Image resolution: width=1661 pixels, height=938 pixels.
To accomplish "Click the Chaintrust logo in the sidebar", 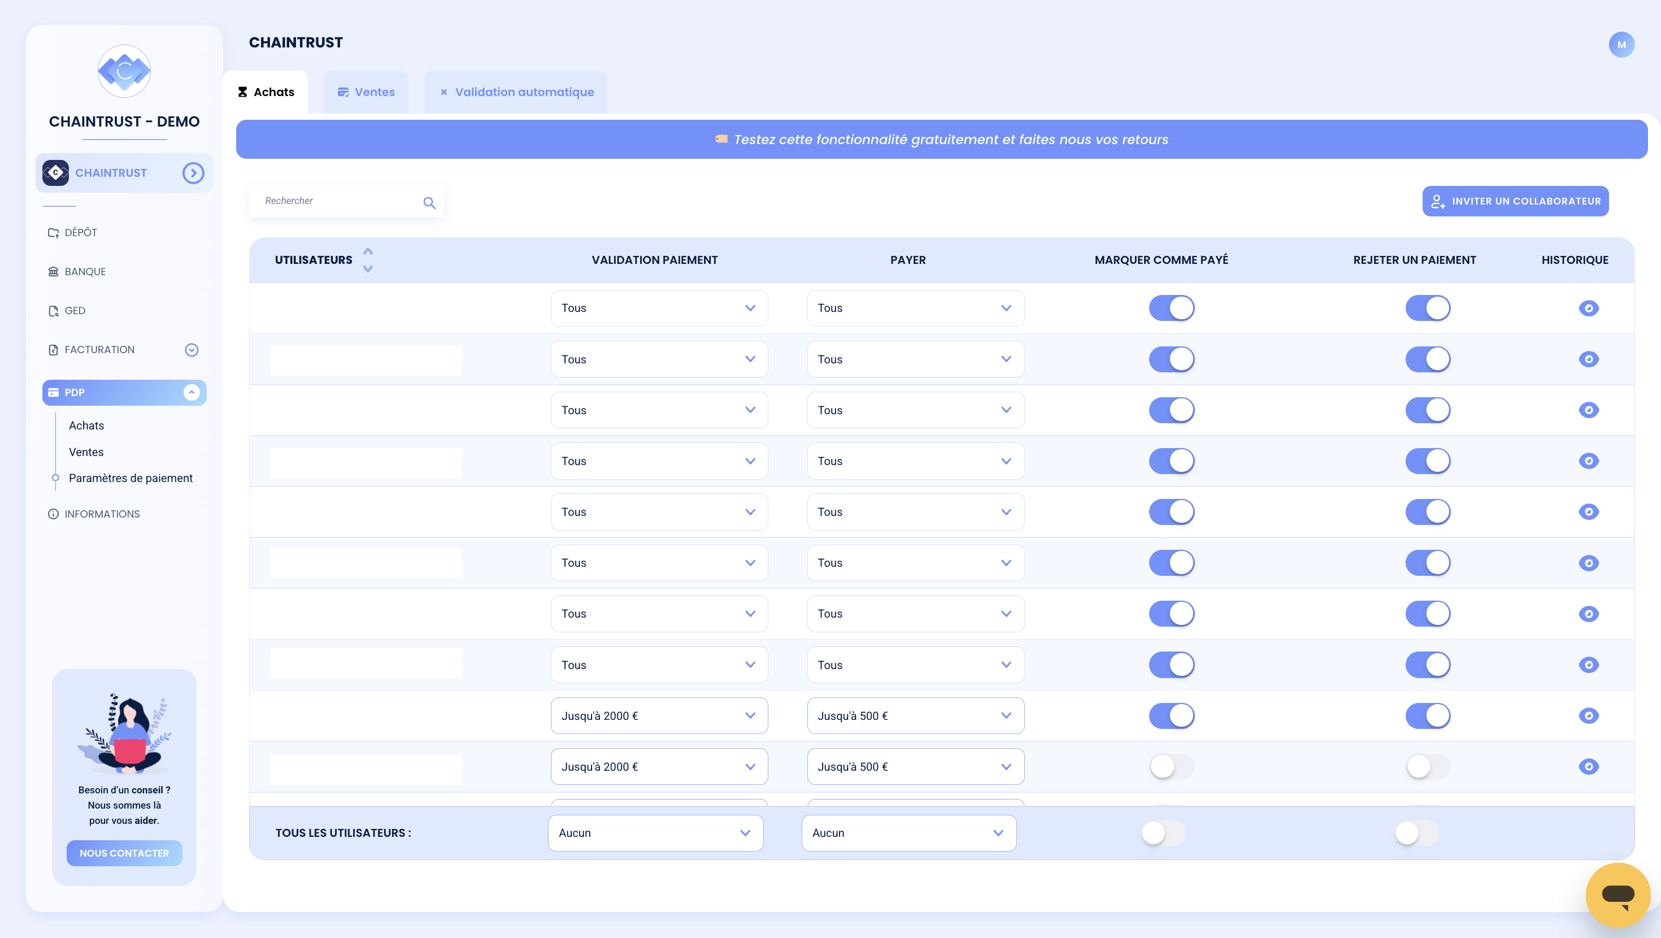I will (124, 71).
